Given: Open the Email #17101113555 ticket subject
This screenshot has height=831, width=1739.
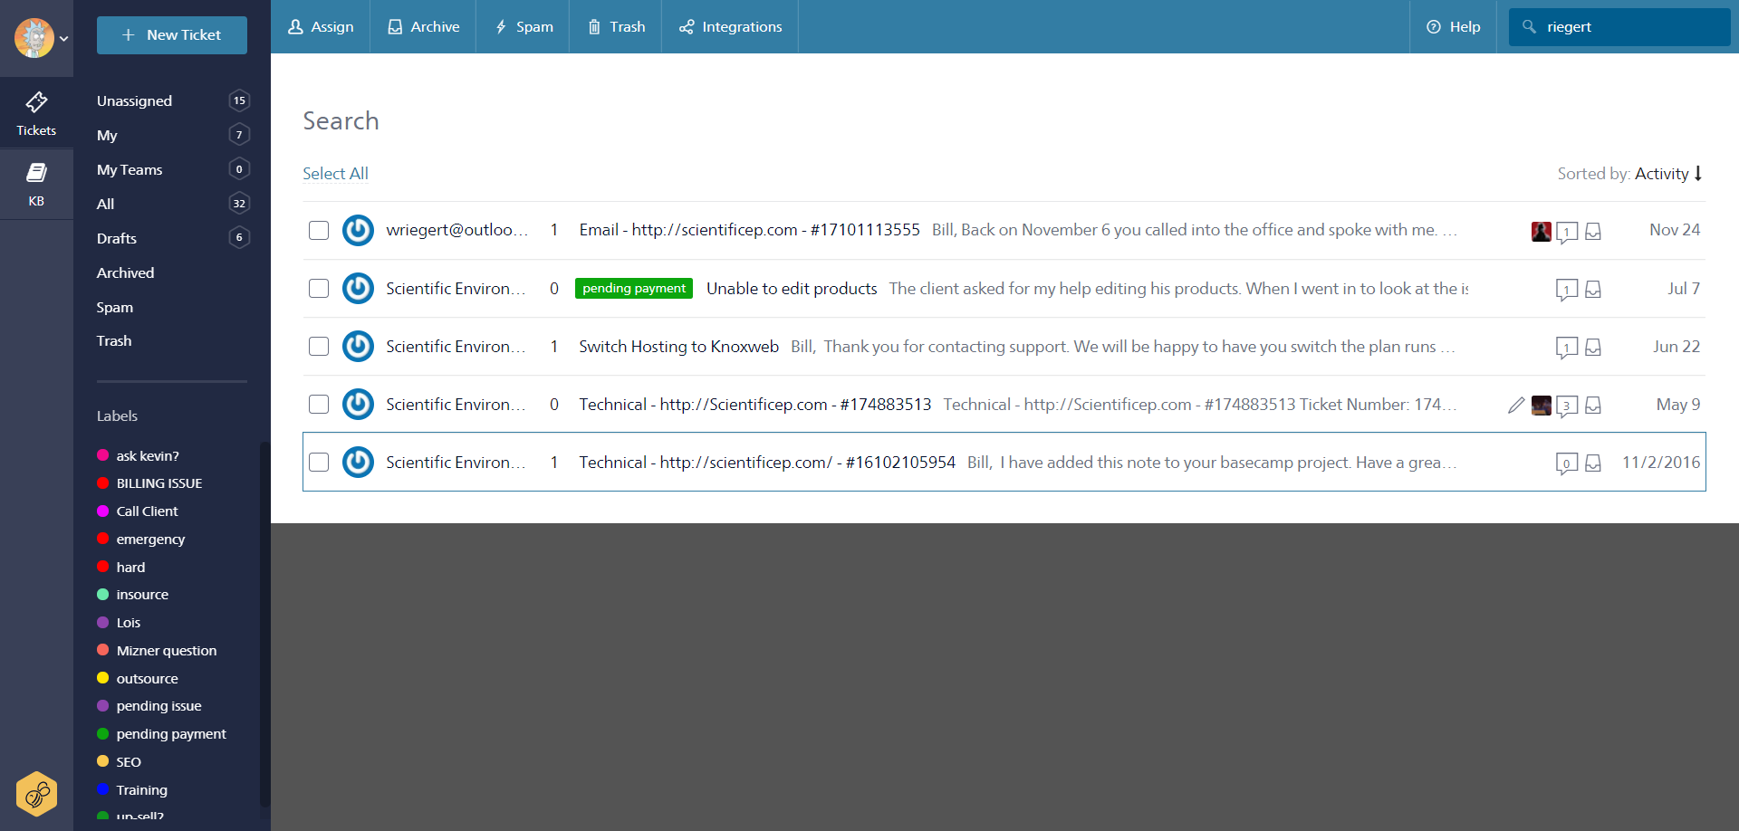Looking at the screenshot, I should pos(750,230).
